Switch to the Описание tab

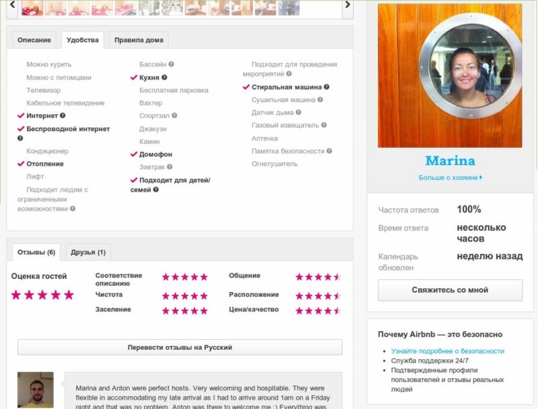coord(34,40)
